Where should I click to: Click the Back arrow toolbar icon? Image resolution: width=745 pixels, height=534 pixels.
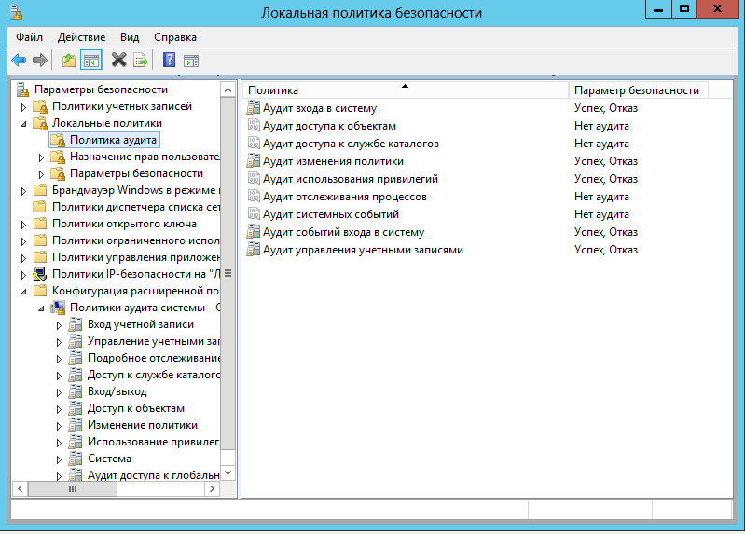click(19, 61)
